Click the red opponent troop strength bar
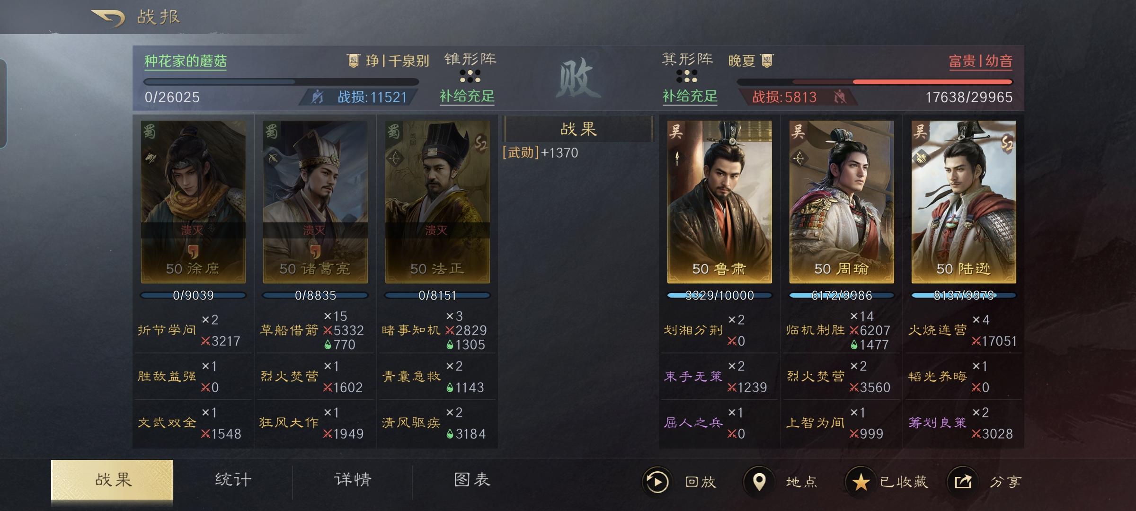 pyautogui.click(x=875, y=82)
